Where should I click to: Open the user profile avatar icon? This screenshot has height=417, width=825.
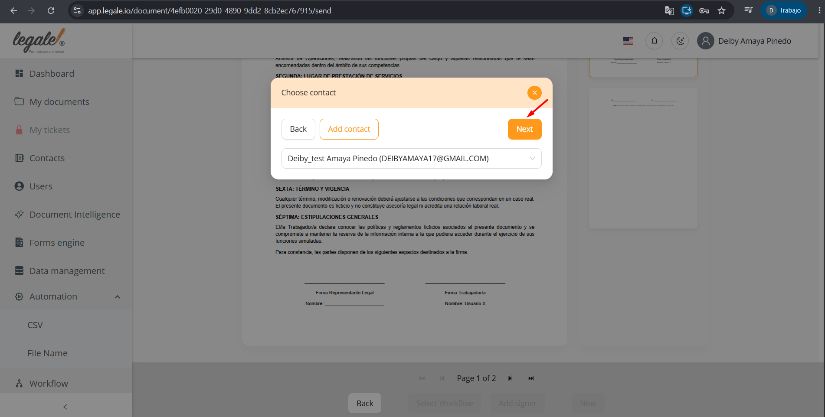coord(706,41)
